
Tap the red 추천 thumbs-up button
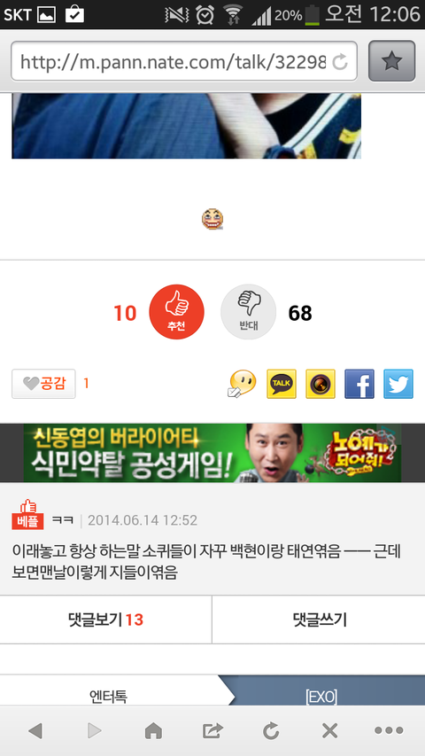pos(177,312)
